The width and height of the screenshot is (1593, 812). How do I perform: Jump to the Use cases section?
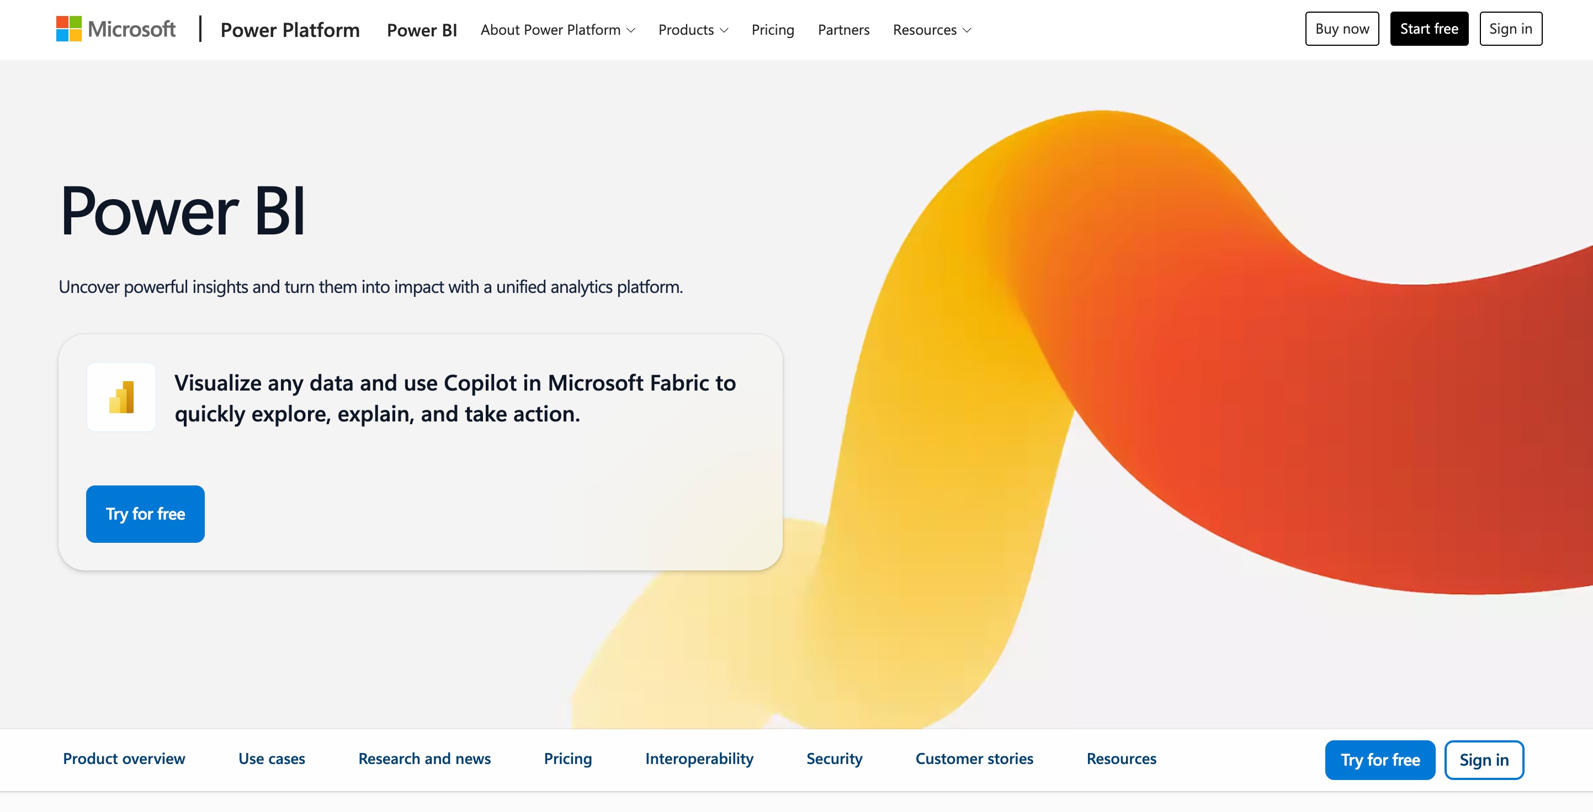[x=272, y=758]
